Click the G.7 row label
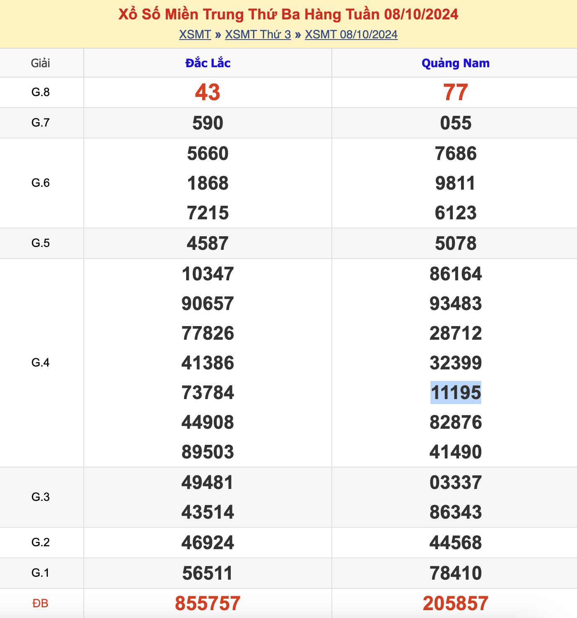The height and width of the screenshot is (618, 577). (x=40, y=122)
